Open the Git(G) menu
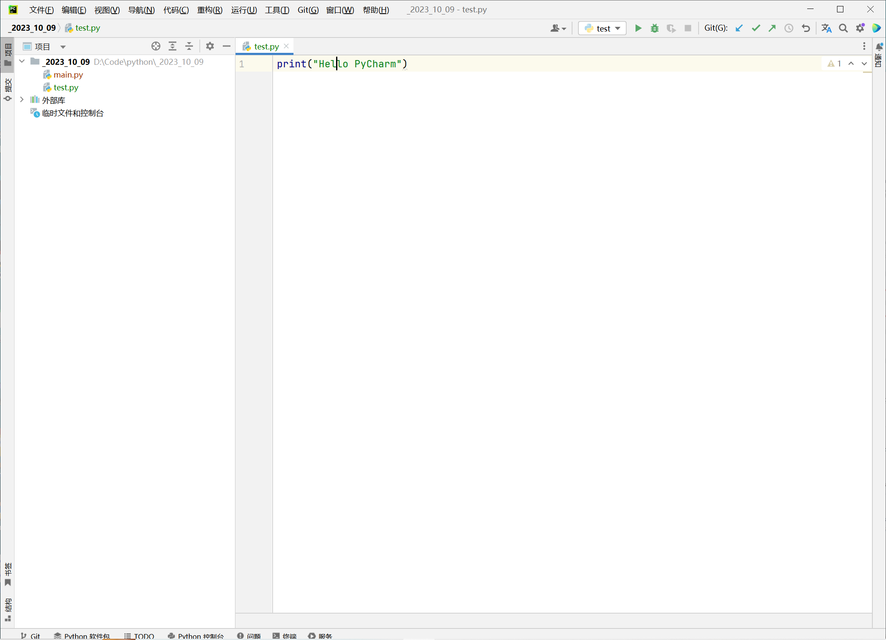Image resolution: width=886 pixels, height=640 pixels. point(308,10)
